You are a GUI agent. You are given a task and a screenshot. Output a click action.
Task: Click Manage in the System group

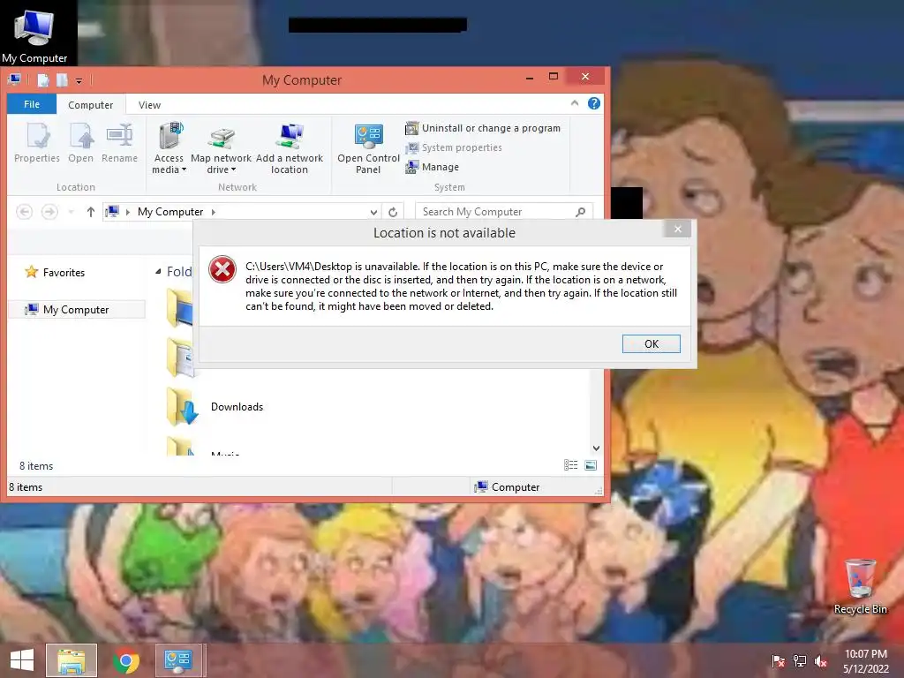(x=432, y=167)
